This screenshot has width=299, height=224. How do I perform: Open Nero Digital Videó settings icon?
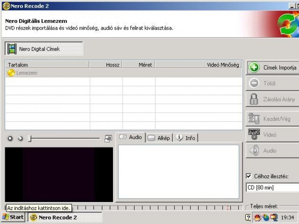pos(254,134)
